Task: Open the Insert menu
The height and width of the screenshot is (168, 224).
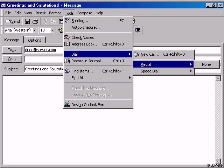Action: coord(41,13)
